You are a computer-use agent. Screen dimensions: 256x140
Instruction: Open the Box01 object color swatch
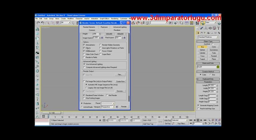218,67
